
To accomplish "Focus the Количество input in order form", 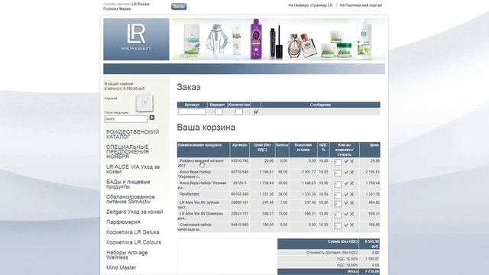I will pyautogui.click(x=239, y=112).
